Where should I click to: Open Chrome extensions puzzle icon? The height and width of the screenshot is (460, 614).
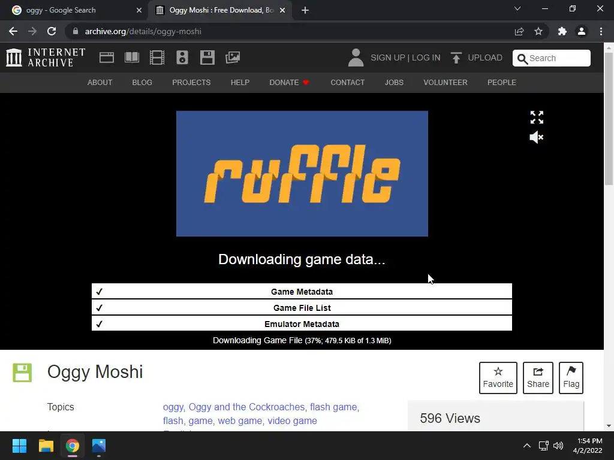point(562,31)
